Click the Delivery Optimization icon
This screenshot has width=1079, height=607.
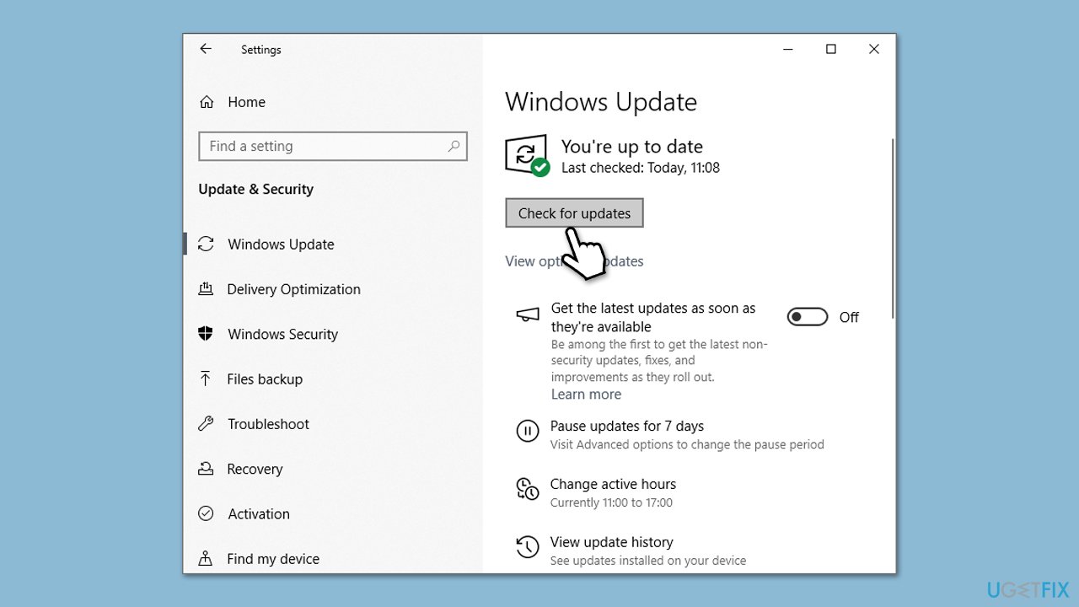coord(206,289)
